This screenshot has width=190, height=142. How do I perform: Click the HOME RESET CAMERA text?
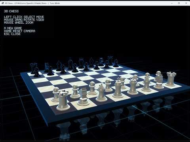click(x=19, y=31)
